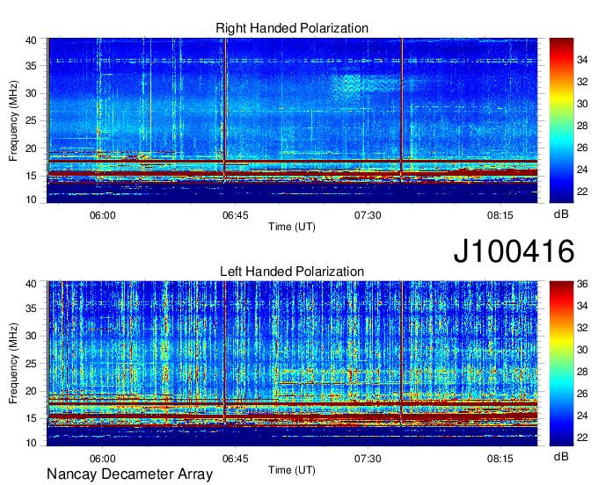Click the bottom plot 'Frequency (MHz)' axis label

[x=13, y=364]
